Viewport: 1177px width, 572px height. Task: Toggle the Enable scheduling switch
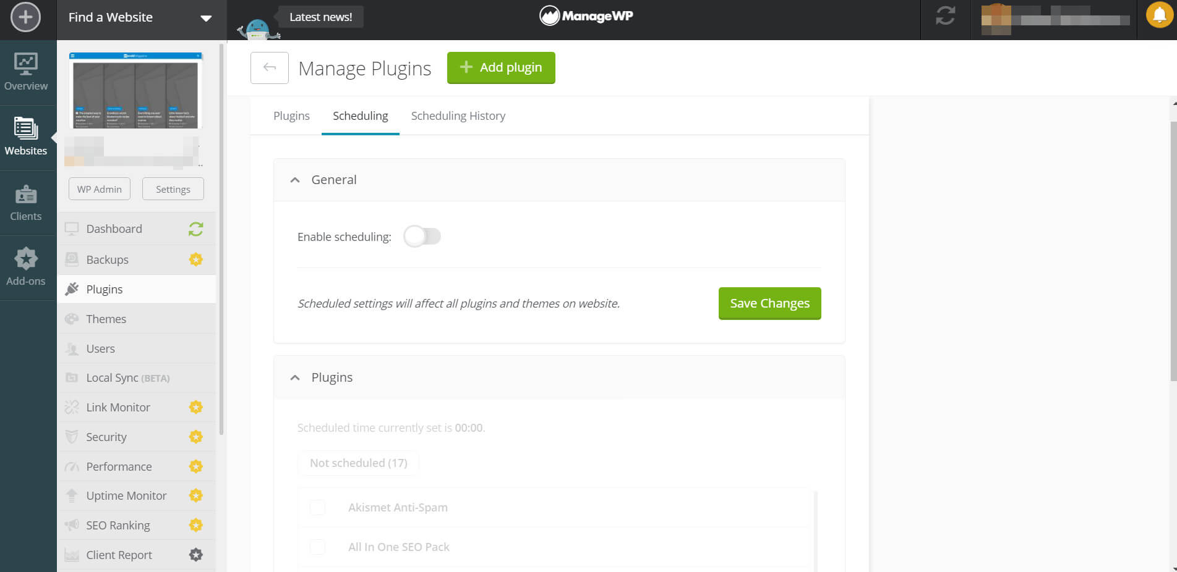coord(422,237)
